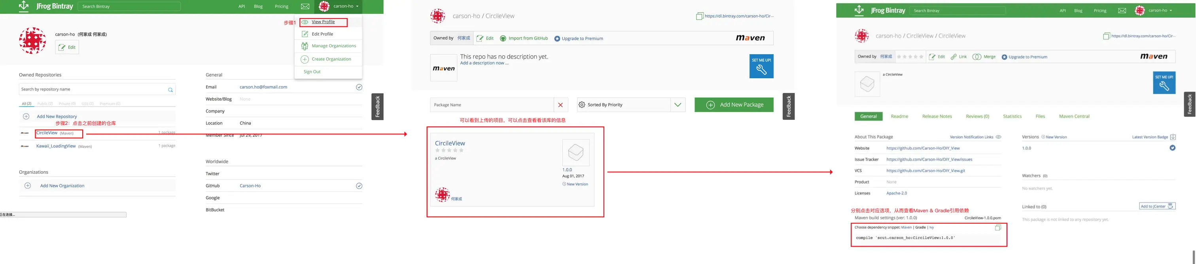This screenshot has width=1196, height=264.
Task: Switch to the Files tab
Action: (1040, 117)
